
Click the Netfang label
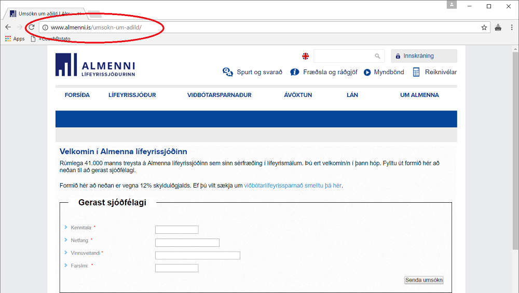(x=80, y=241)
